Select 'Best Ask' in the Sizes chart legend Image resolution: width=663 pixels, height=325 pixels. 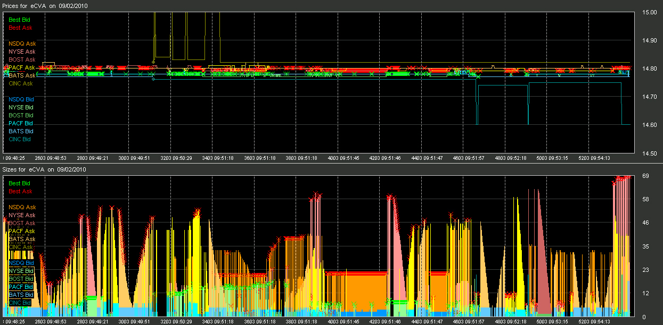coord(20,191)
